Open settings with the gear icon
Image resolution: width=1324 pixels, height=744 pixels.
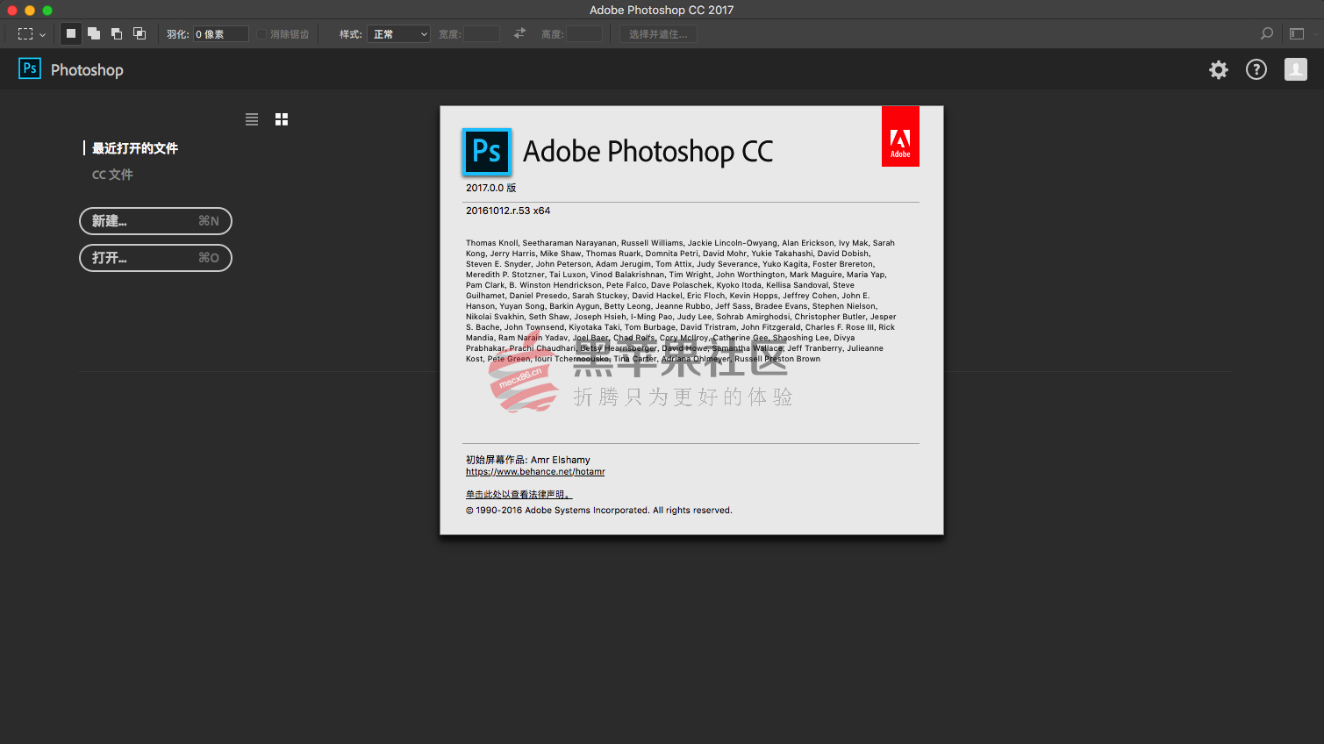(1219, 69)
